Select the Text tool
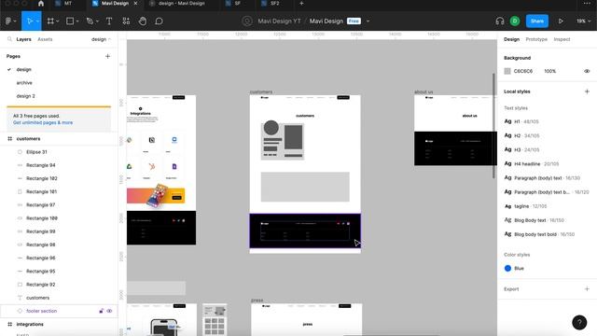597x336 pixels. [x=109, y=21]
